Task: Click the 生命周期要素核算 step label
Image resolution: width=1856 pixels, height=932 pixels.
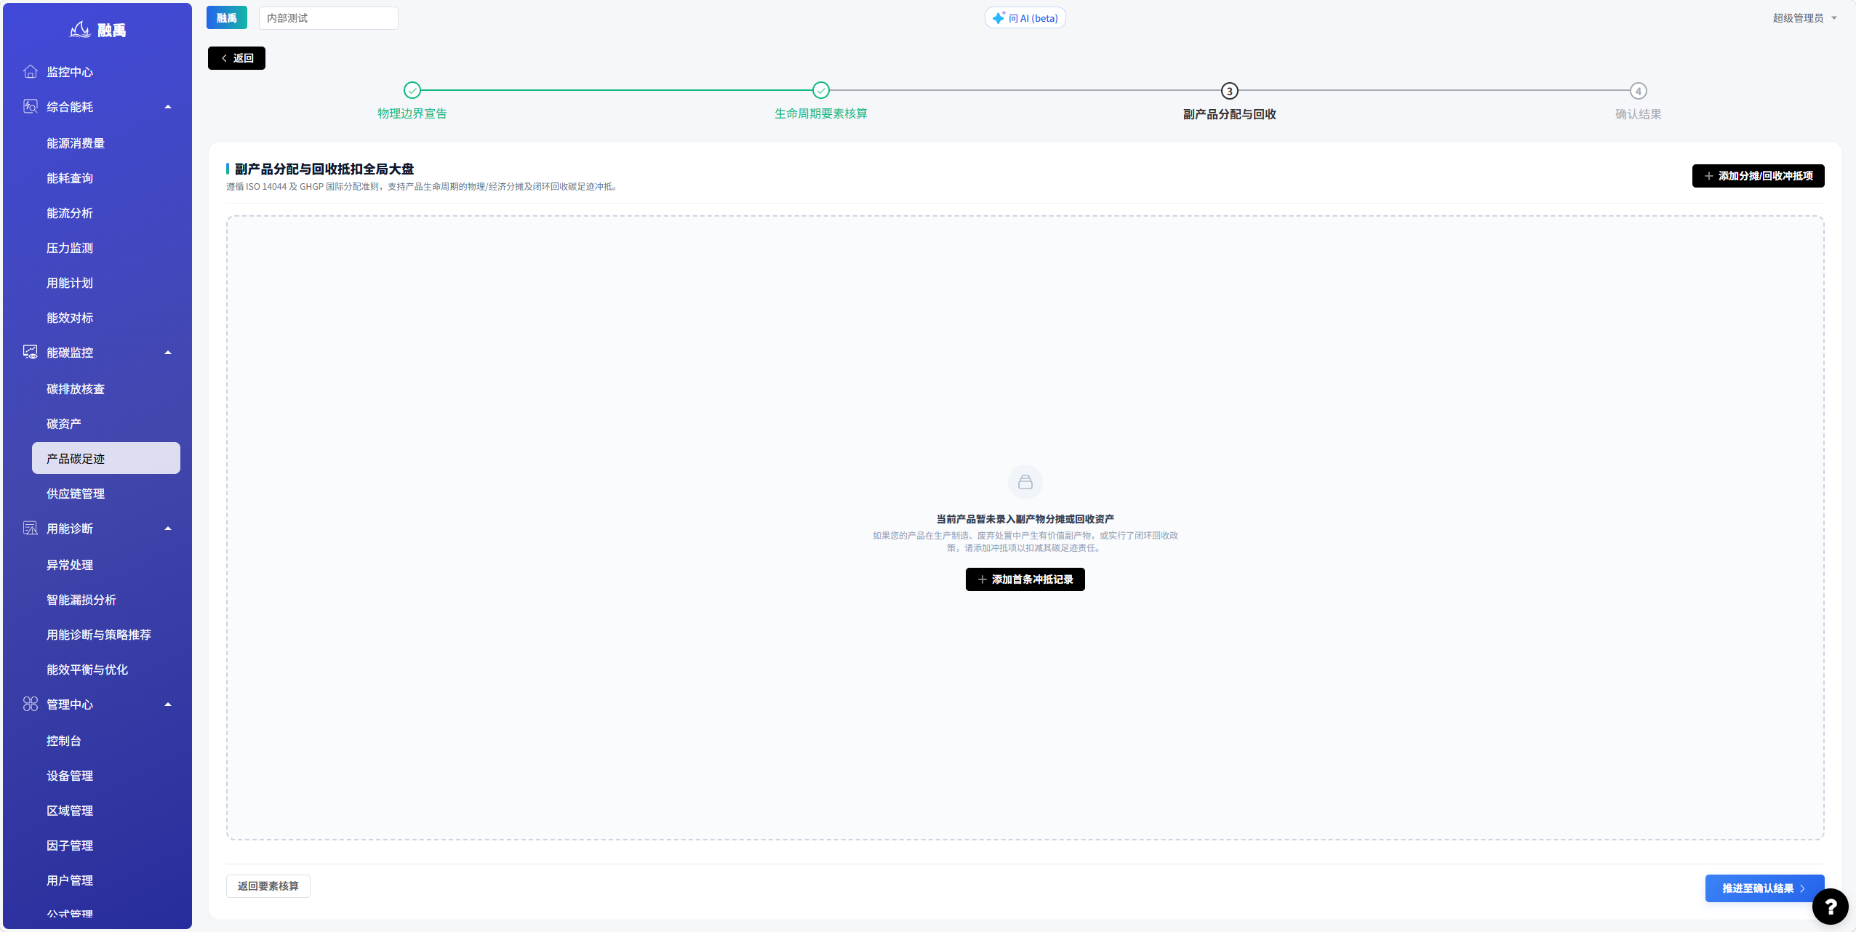Action: [x=821, y=113]
